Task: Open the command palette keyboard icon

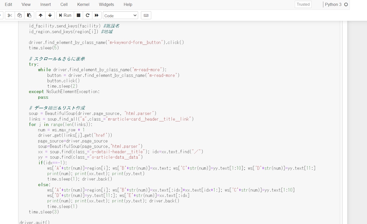Action: (146, 15)
